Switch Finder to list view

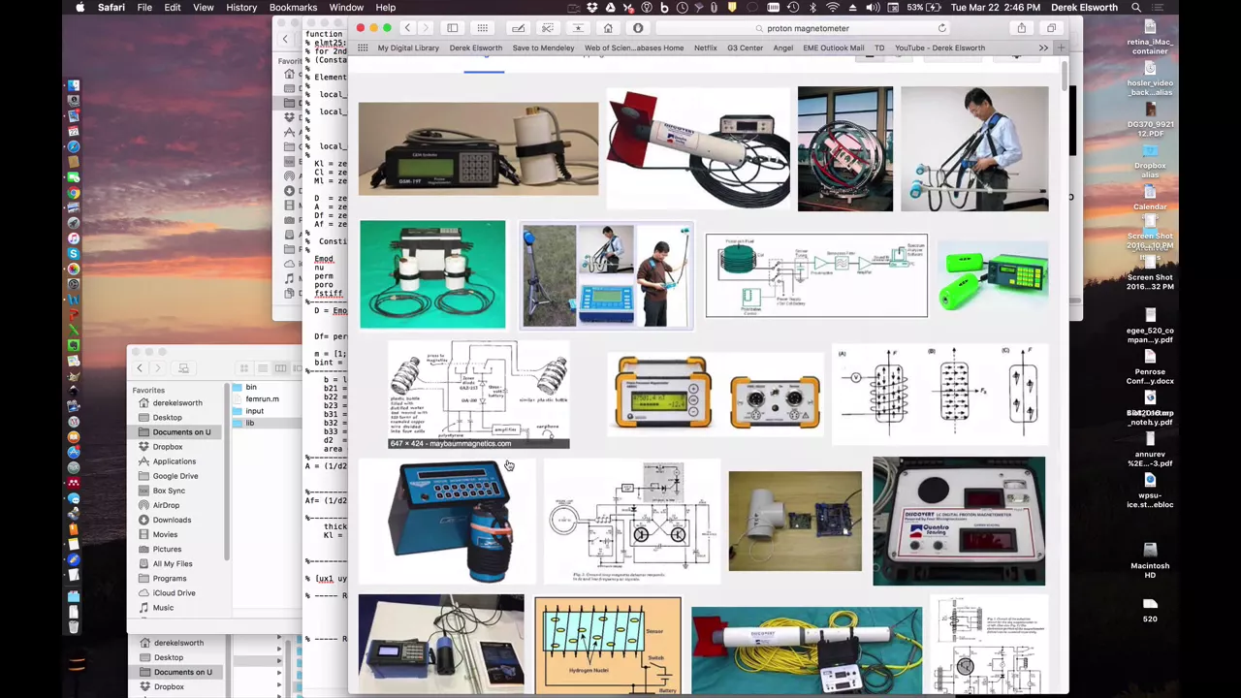tap(262, 368)
